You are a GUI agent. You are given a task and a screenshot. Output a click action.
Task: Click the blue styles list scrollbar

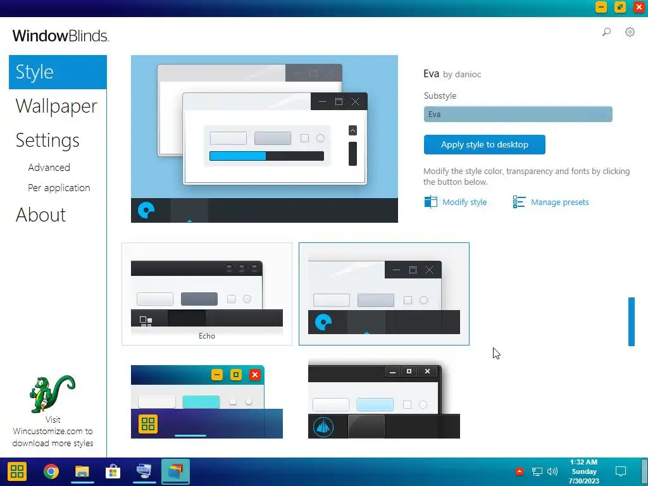[631, 321]
